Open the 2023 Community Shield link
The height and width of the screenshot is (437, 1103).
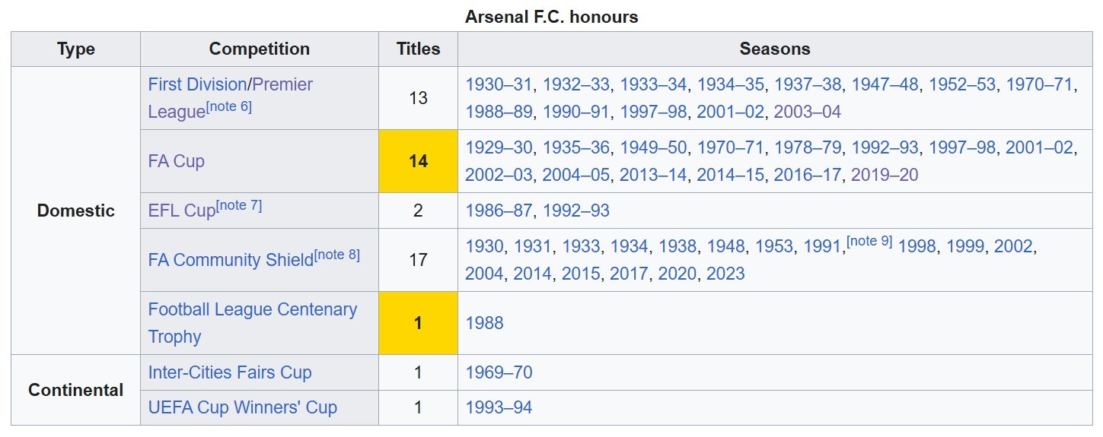click(x=725, y=274)
